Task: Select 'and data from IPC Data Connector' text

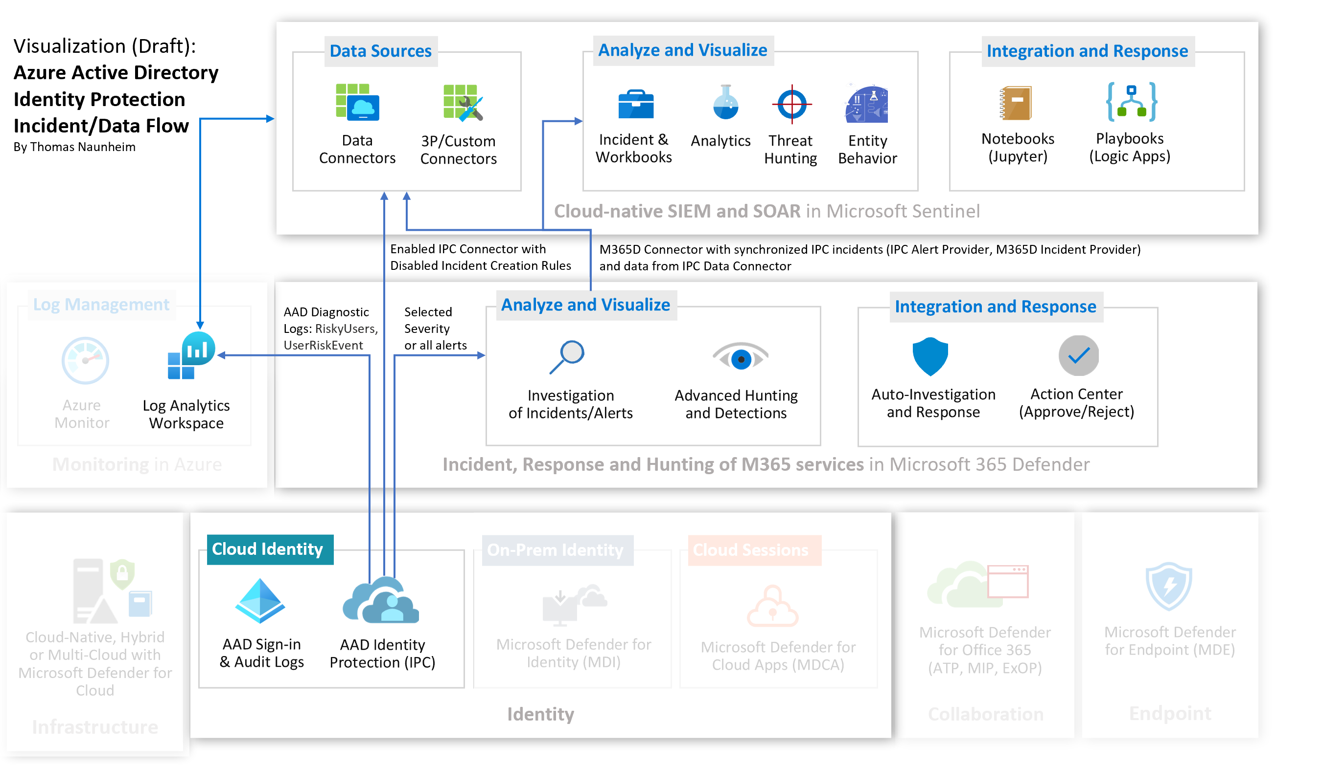Action: 695,266
